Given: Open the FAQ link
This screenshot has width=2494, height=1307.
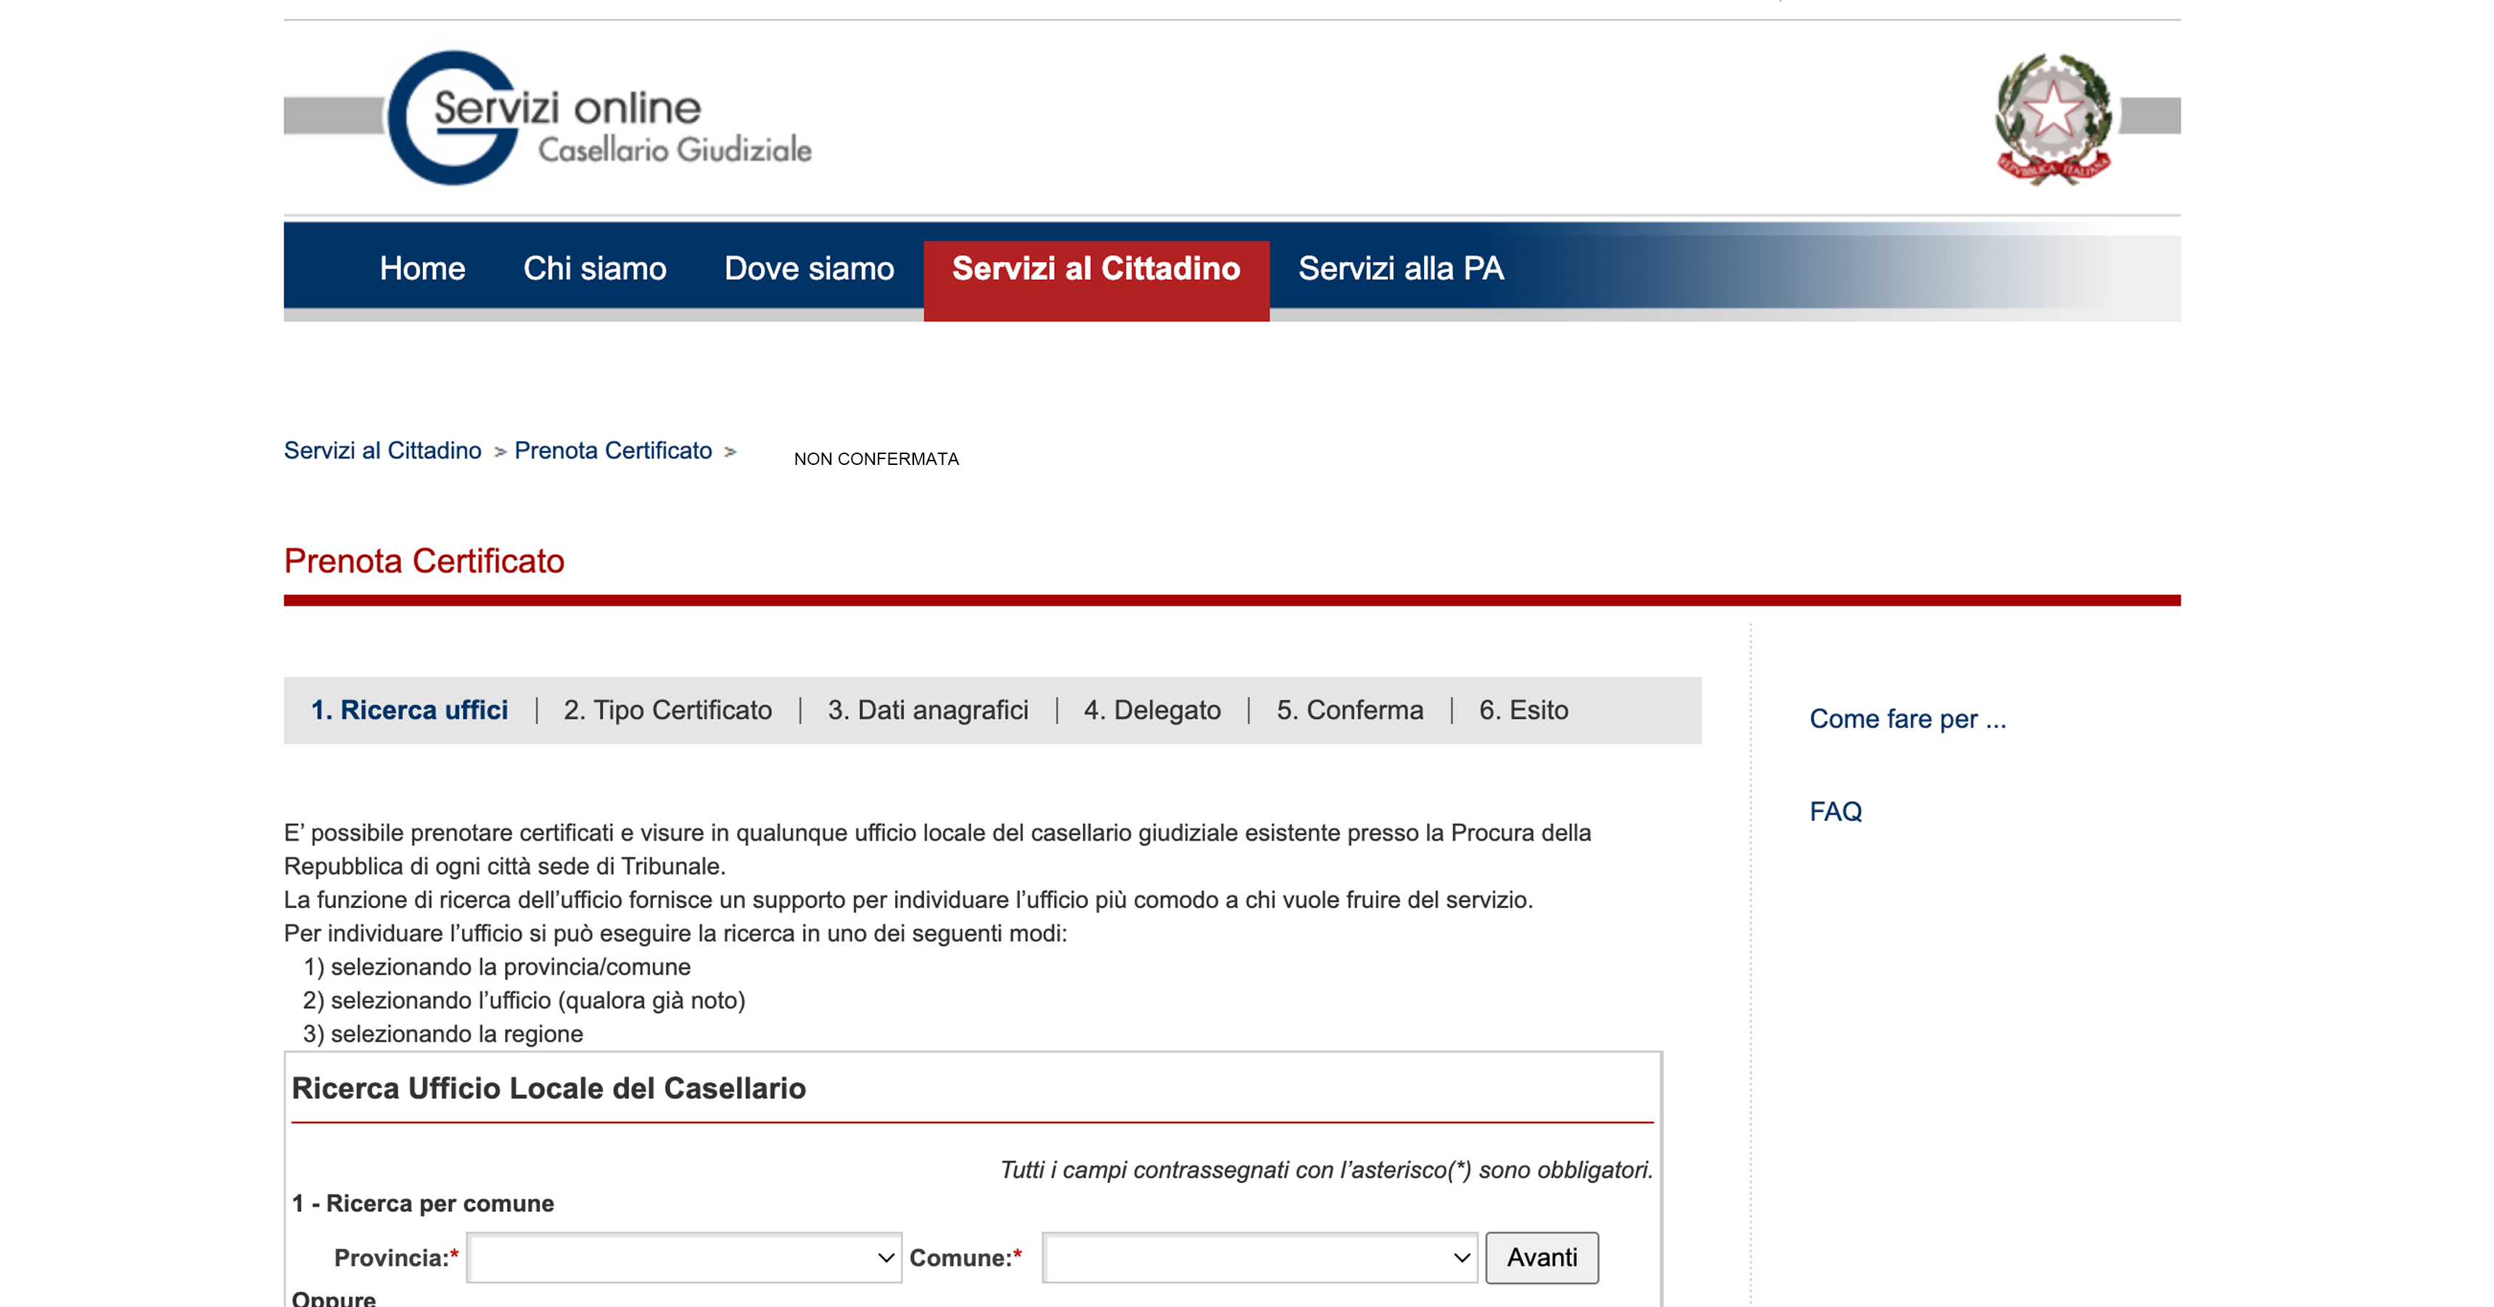Looking at the screenshot, I should click(1835, 812).
